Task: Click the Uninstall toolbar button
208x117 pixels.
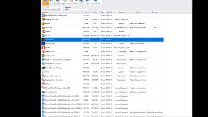Action: [x=71, y=3]
